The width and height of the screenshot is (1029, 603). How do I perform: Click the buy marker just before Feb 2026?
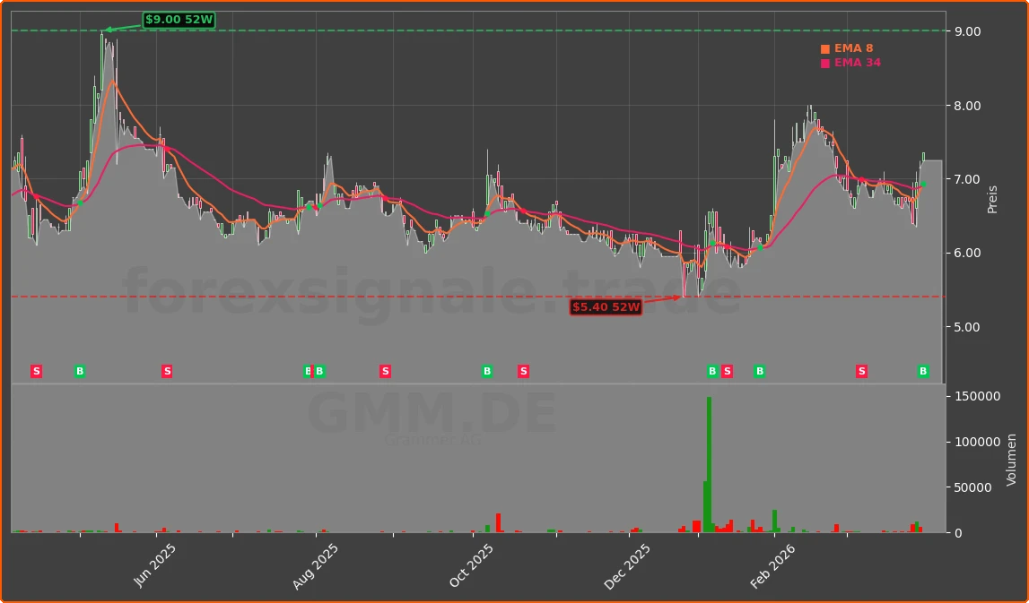coord(759,372)
